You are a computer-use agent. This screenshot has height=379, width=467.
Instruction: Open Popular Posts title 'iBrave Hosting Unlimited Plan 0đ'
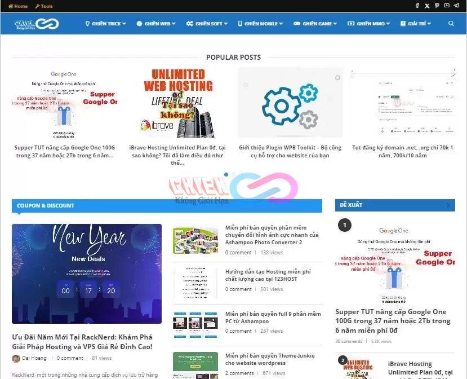point(177,155)
